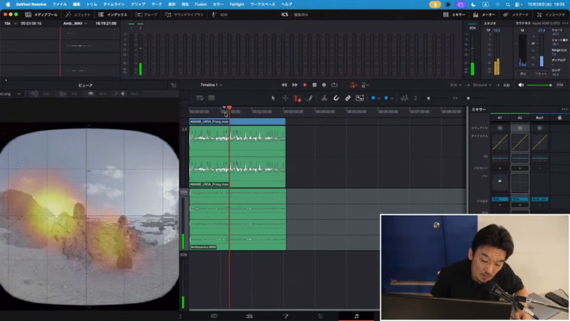Screen dimensions: 570x321
Task: Open the Fusion menu in the menu bar
Action: (200, 4)
